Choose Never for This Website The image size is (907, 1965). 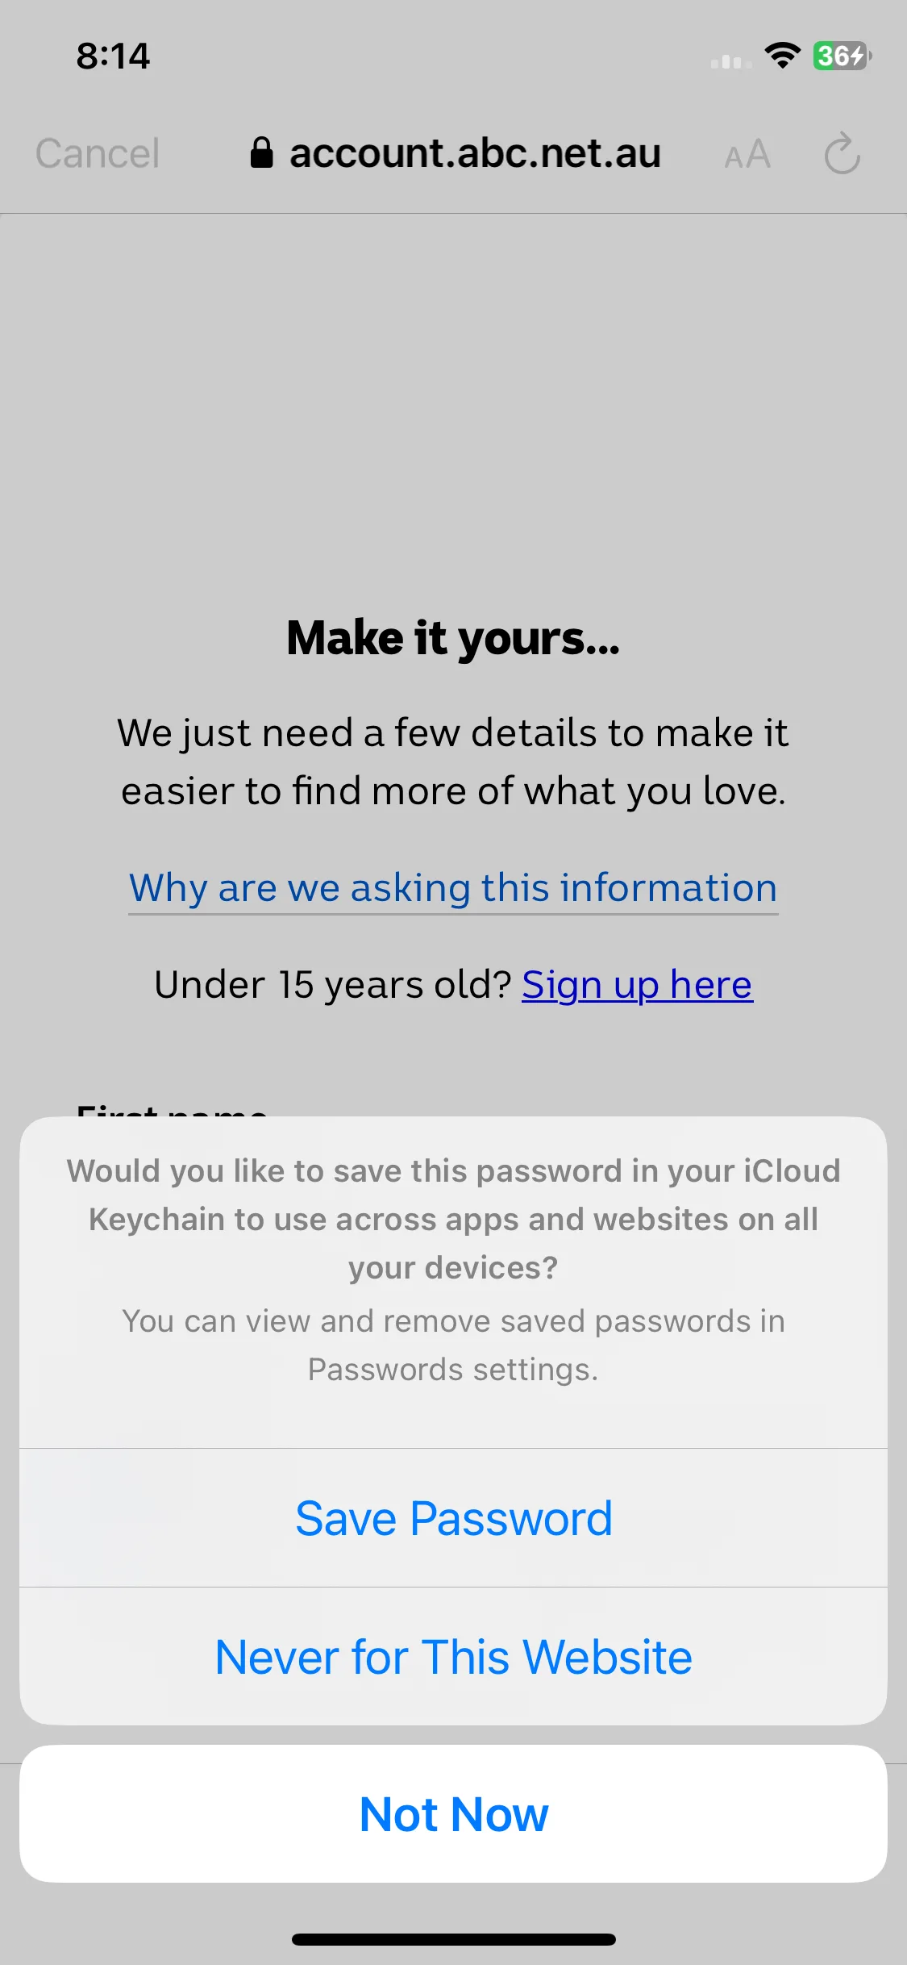coord(454,1657)
